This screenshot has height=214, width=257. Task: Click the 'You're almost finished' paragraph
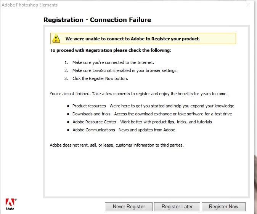(139, 94)
